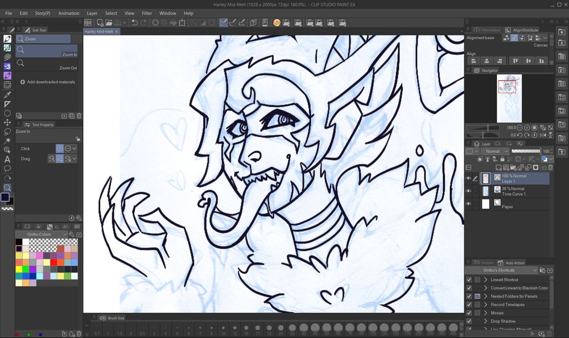Select the Balloon tool
This screenshot has height=338, width=569.
point(7,168)
